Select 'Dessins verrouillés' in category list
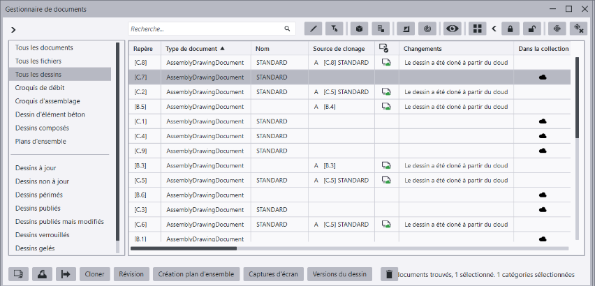The image size is (595, 286). point(47,234)
